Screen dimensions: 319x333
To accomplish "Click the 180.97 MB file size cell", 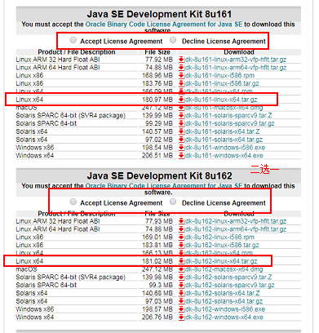I will pyautogui.click(x=157, y=100).
